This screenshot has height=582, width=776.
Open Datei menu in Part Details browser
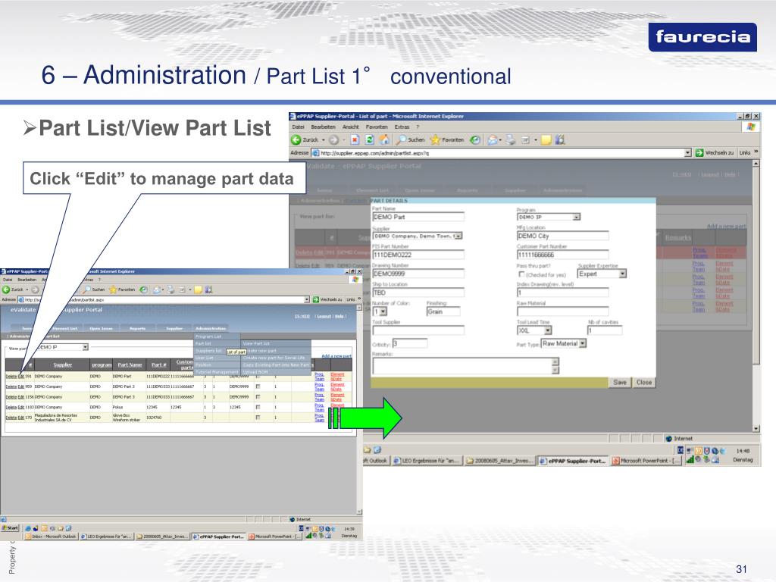[x=299, y=127]
